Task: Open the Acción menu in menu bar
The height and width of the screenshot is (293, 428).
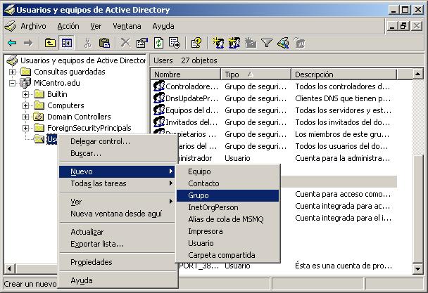Action: 68,26
